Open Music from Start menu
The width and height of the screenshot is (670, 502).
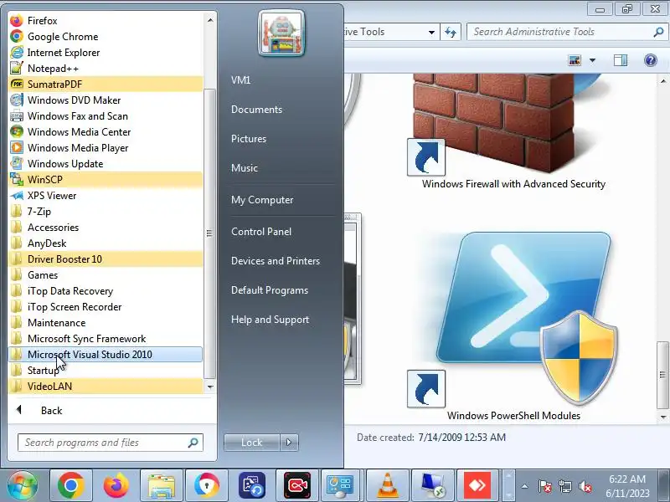[x=245, y=168]
